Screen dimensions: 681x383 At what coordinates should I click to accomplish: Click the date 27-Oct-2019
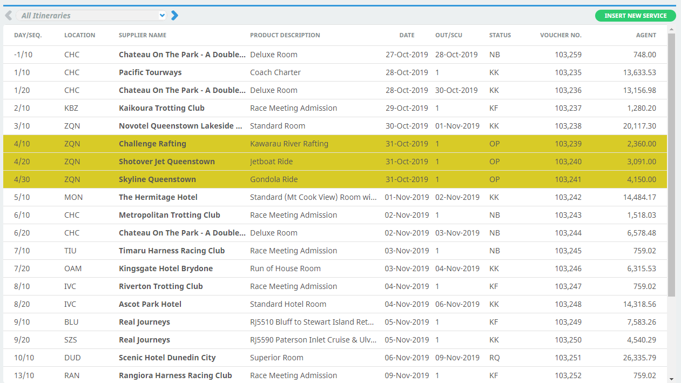407,55
